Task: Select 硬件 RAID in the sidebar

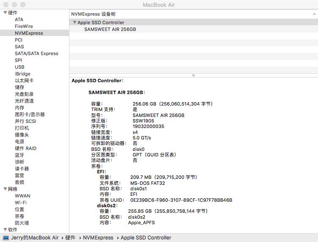Action: 25,148
